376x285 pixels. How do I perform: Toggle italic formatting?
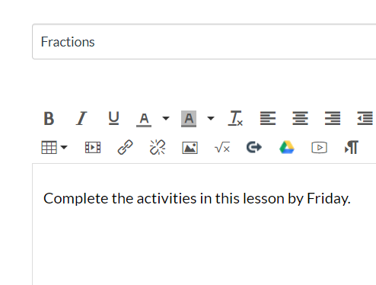pos(81,118)
